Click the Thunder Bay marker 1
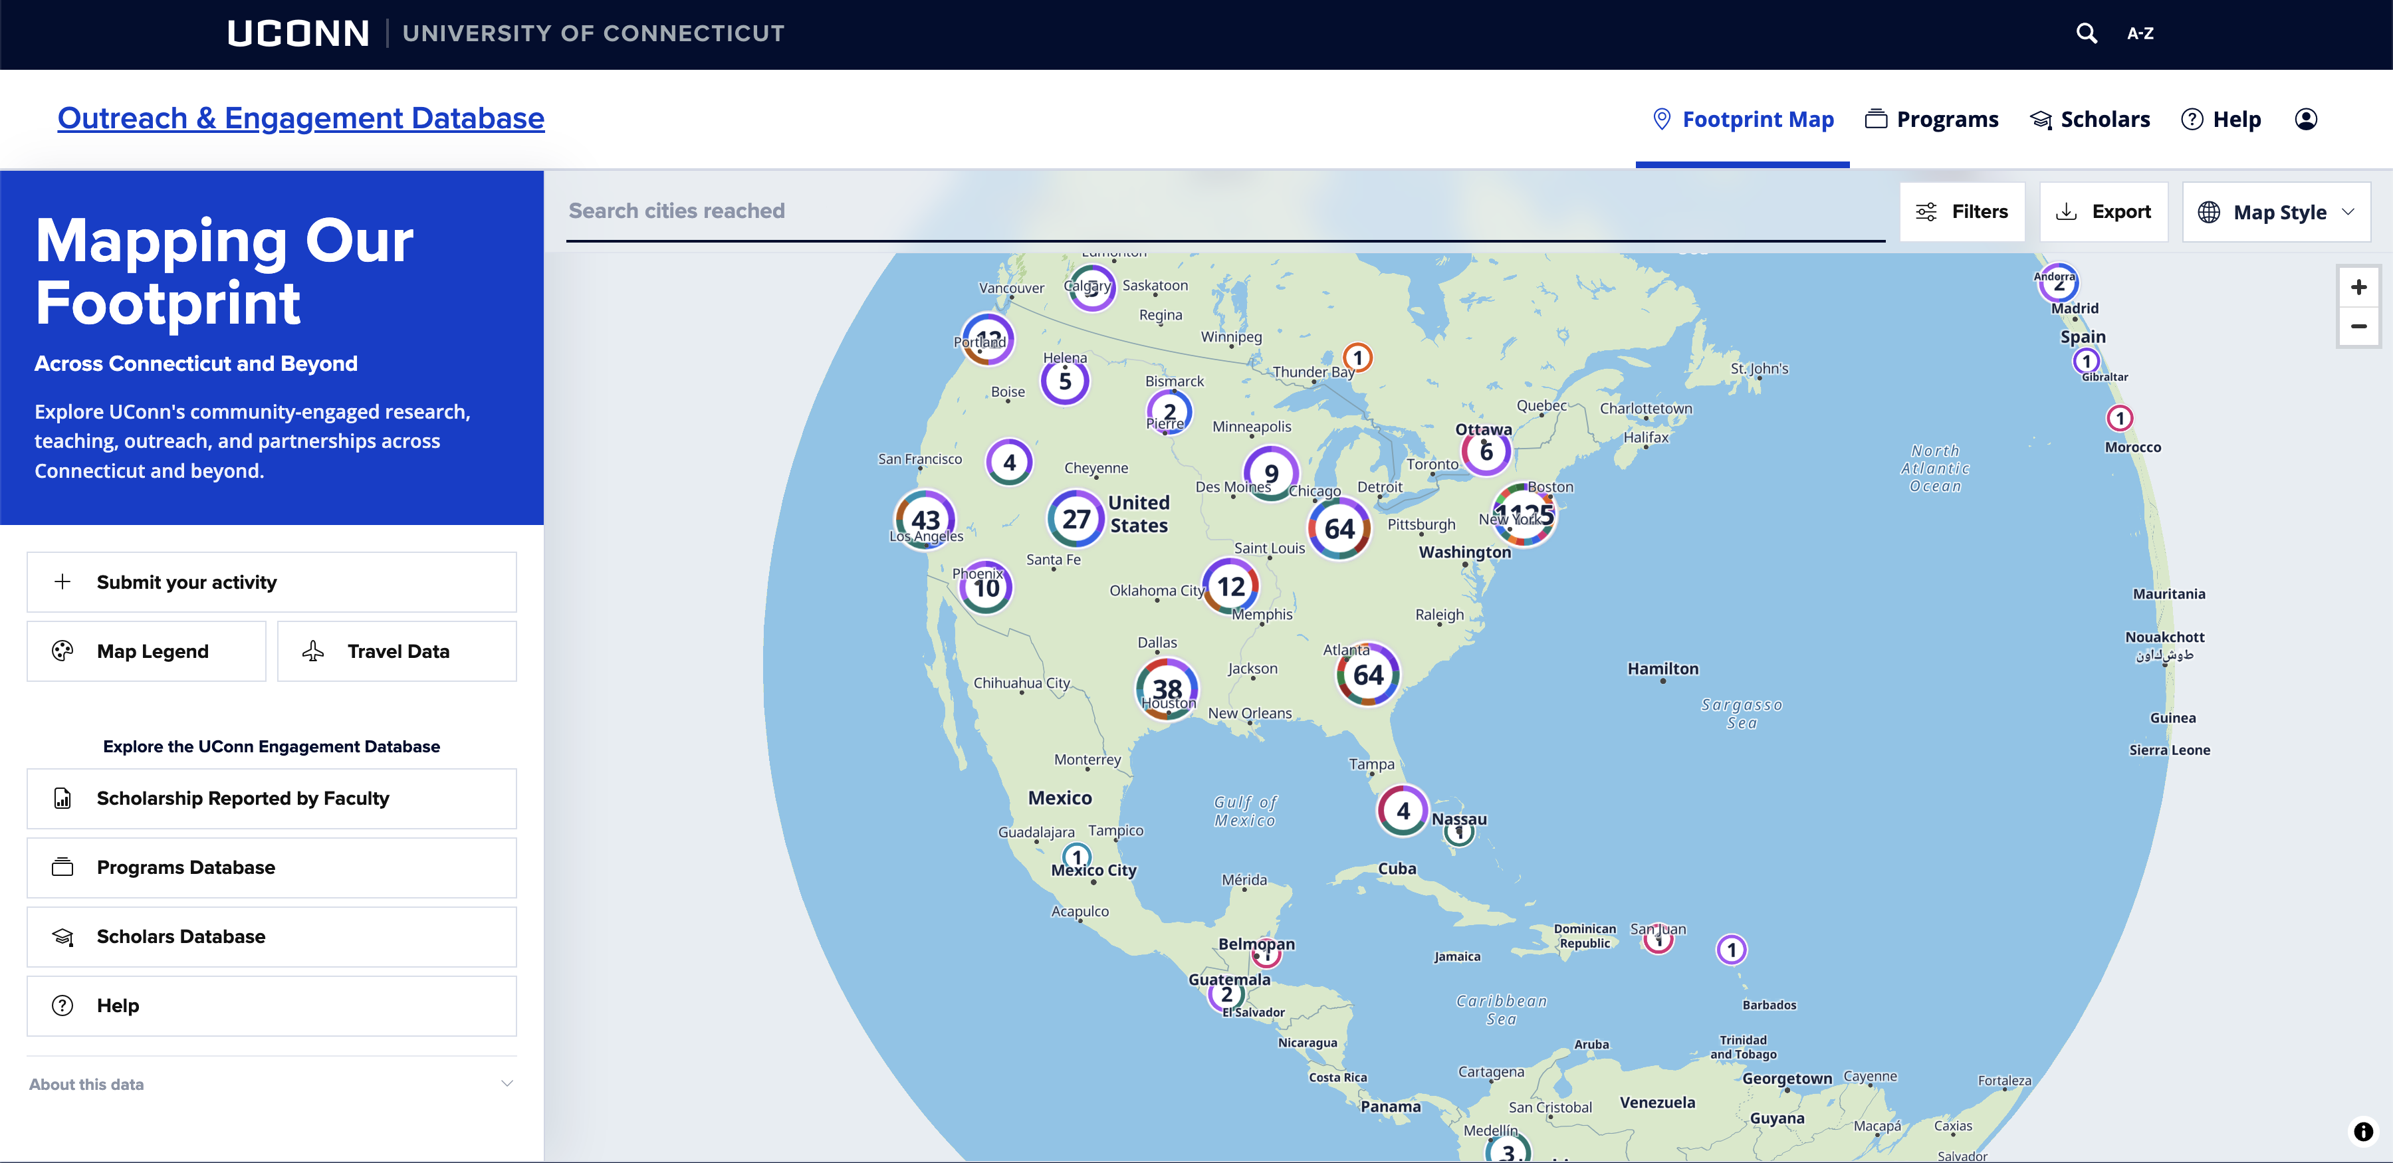2393x1163 pixels. pos(1357,358)
